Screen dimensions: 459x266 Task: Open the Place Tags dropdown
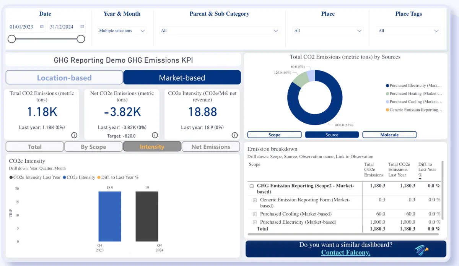pyautogui.click(x=409, y=31)
